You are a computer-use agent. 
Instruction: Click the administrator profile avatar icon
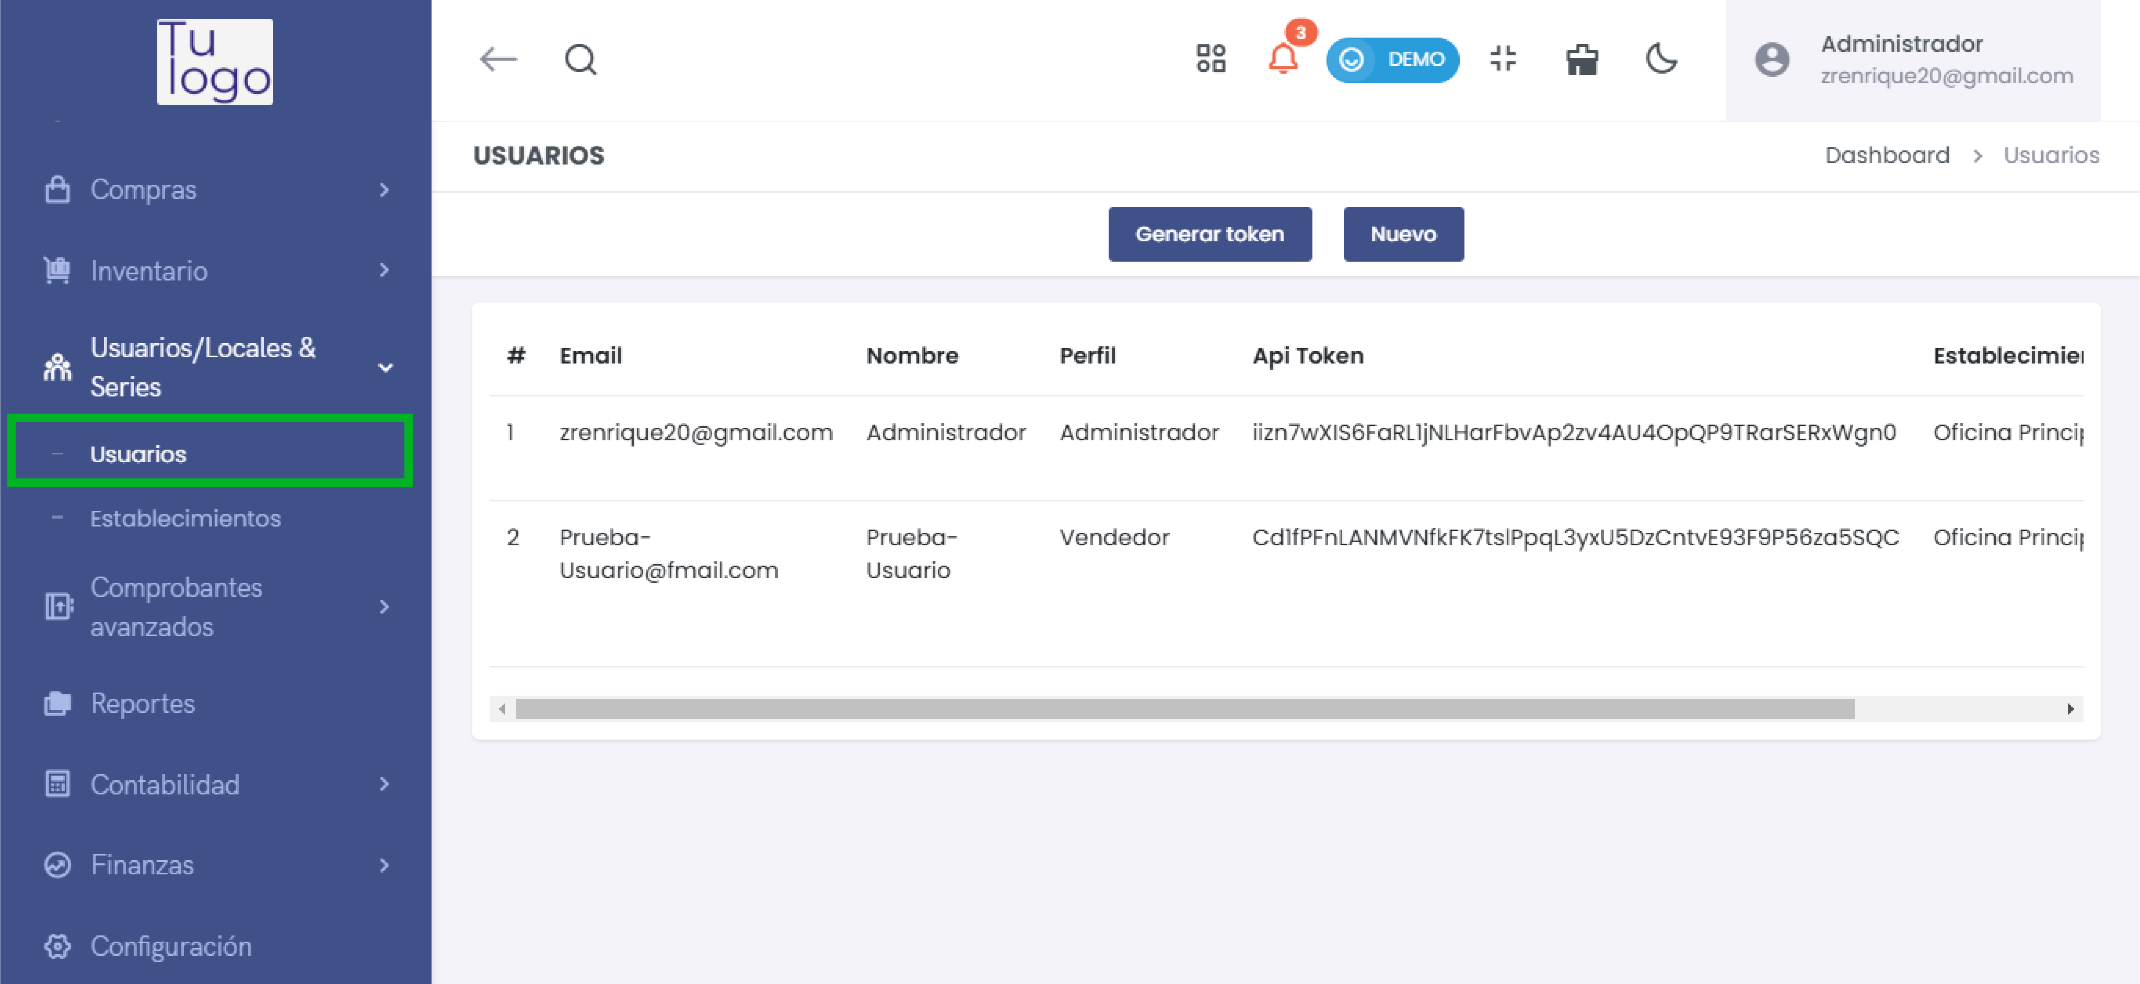click(x=1771, y=60)
